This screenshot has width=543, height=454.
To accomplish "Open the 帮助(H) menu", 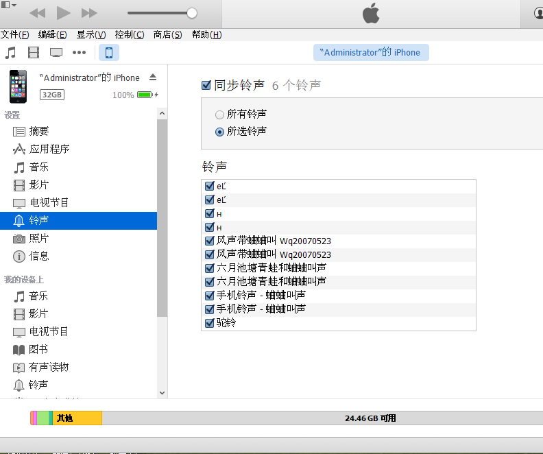I will pyautogui.click(x=207, y=34).
